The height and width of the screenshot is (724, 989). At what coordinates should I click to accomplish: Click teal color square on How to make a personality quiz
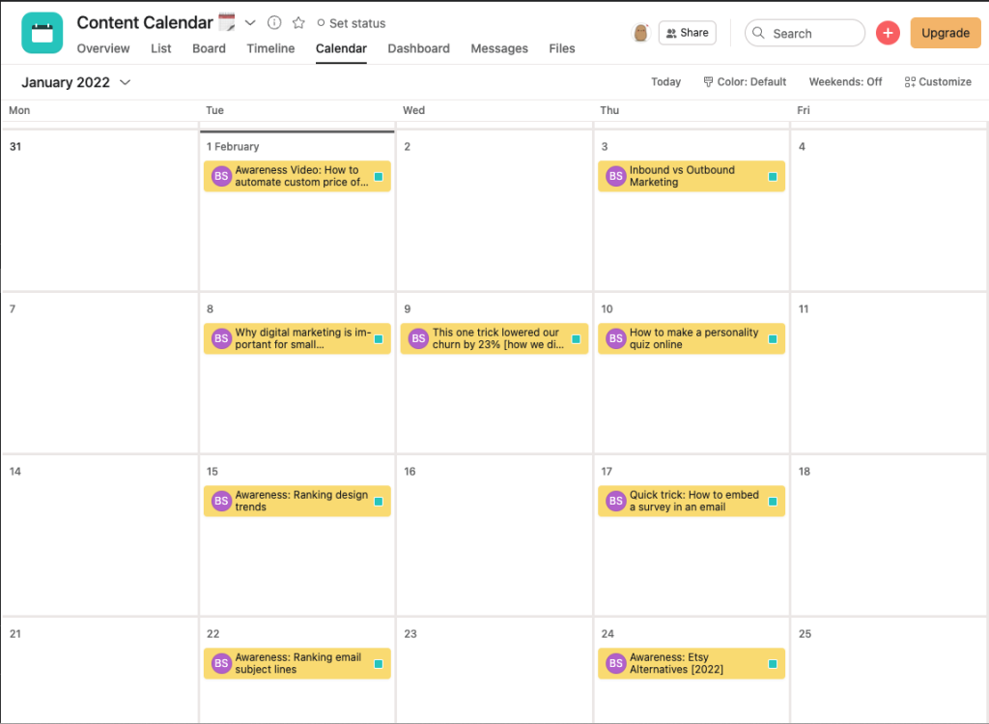773,339
